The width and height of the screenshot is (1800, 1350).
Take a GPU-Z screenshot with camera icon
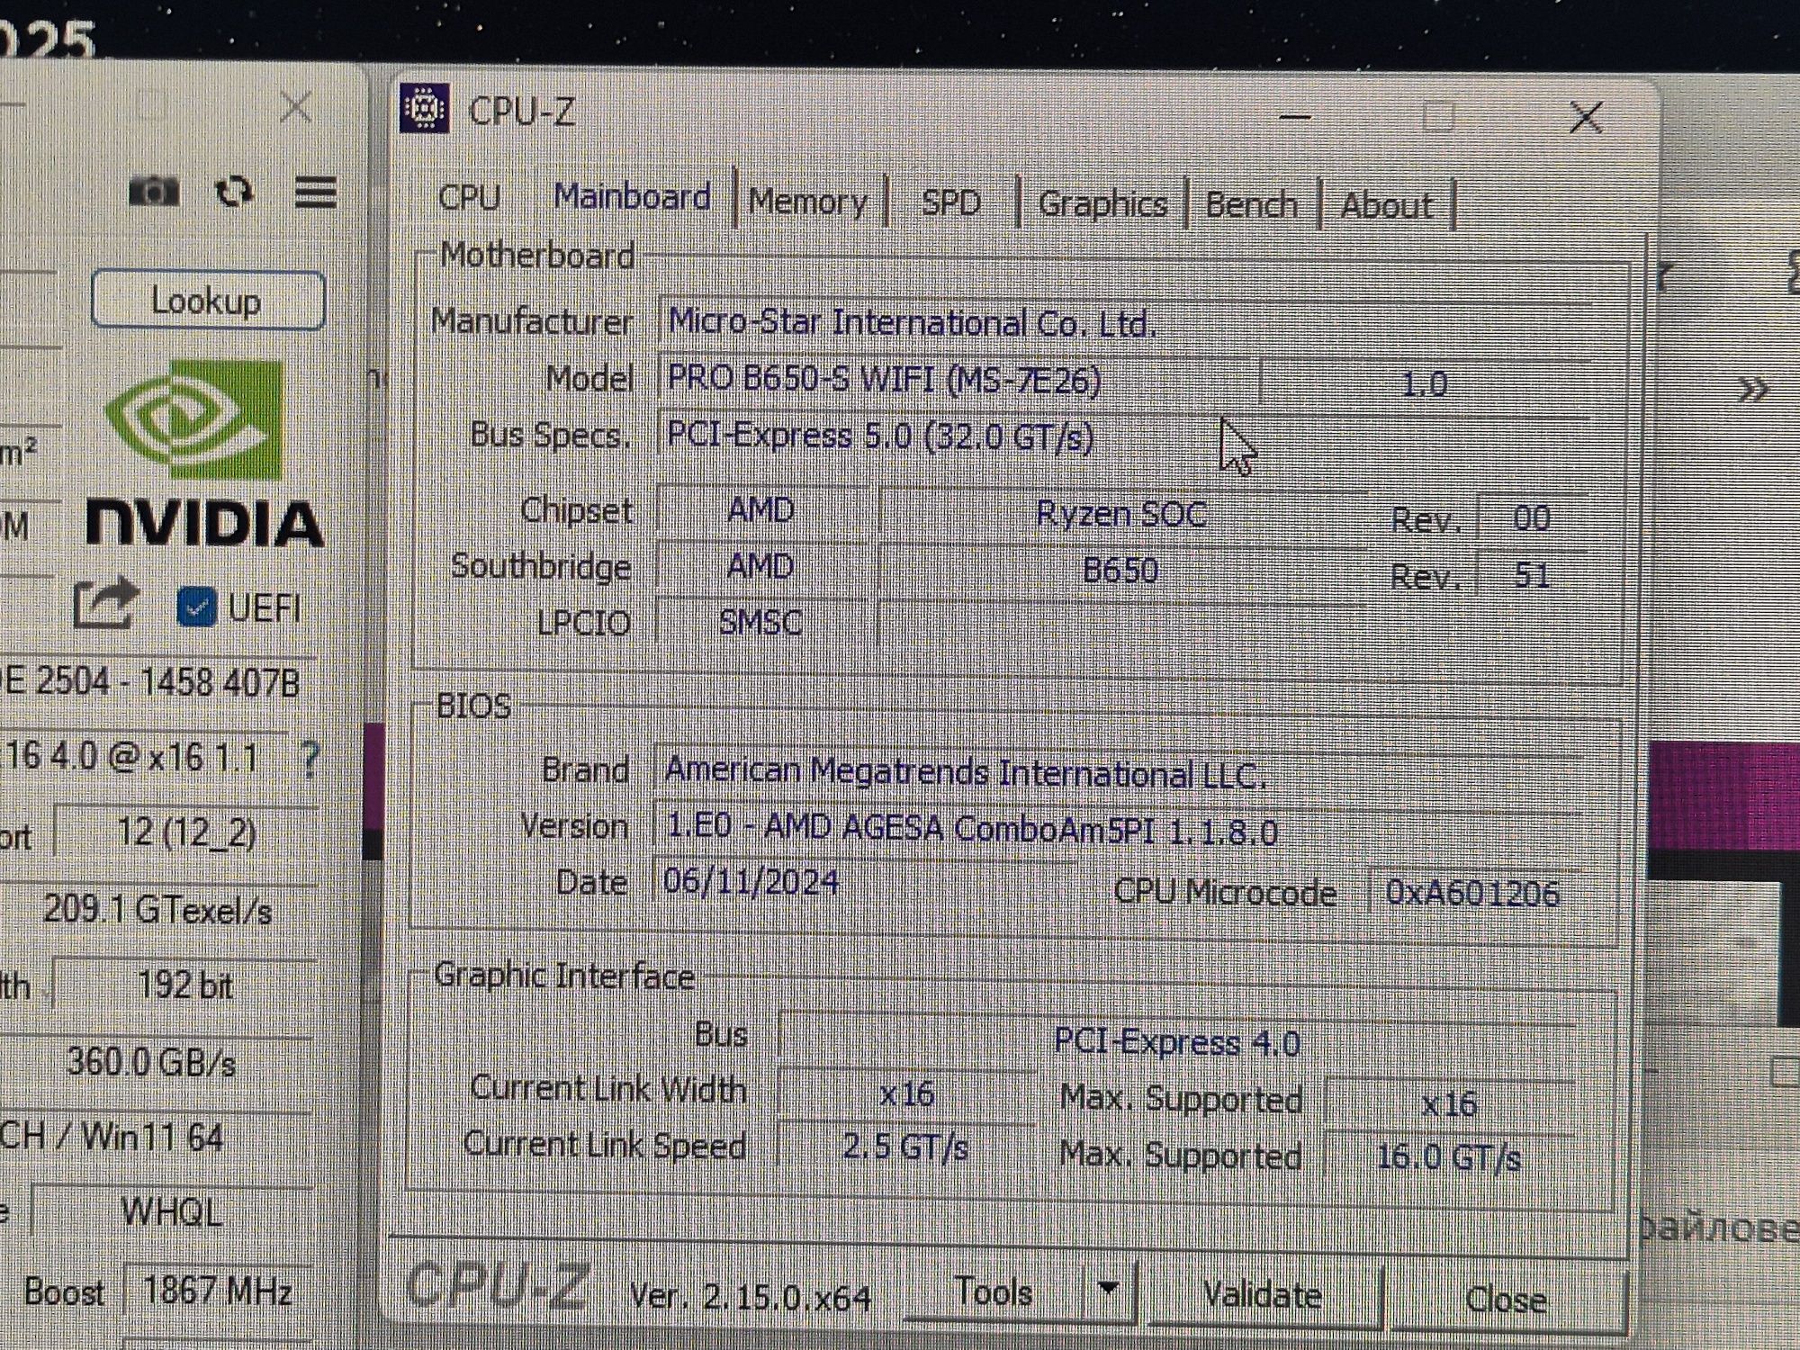click(x=154, y=191)
